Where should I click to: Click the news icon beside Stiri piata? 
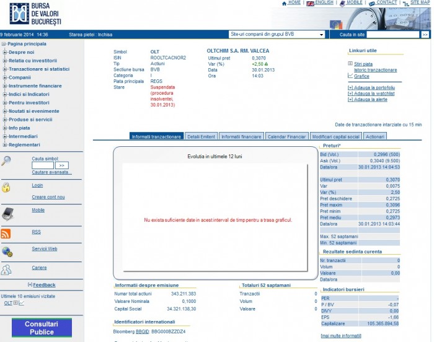[350, 64]
